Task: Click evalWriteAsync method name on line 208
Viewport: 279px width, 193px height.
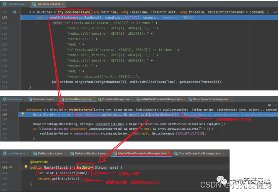Action: click(80, 110)
